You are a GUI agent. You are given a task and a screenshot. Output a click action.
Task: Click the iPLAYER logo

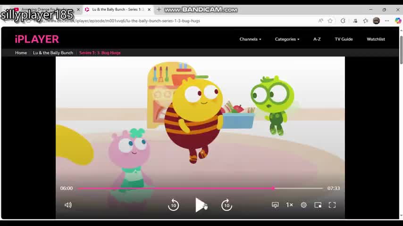coord(37,39)
